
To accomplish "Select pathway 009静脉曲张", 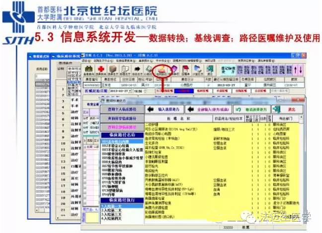I will pyautogui.click(x=112, y=174).
